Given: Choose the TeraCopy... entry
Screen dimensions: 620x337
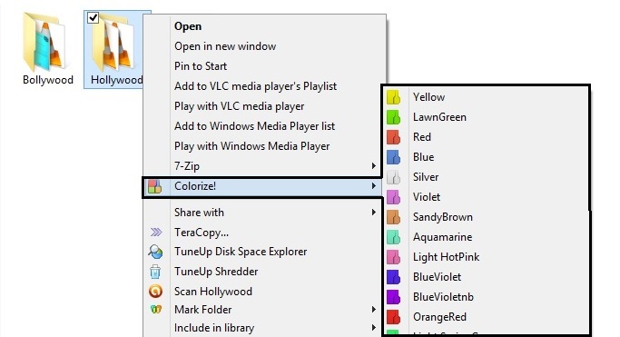Looking at the screenshot, I should click(202, 233).
